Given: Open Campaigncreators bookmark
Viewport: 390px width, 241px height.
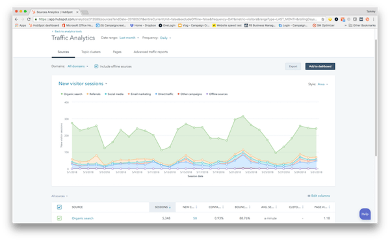Looking at the screenshot, I should pyautogui.click(x=111, y=25).
